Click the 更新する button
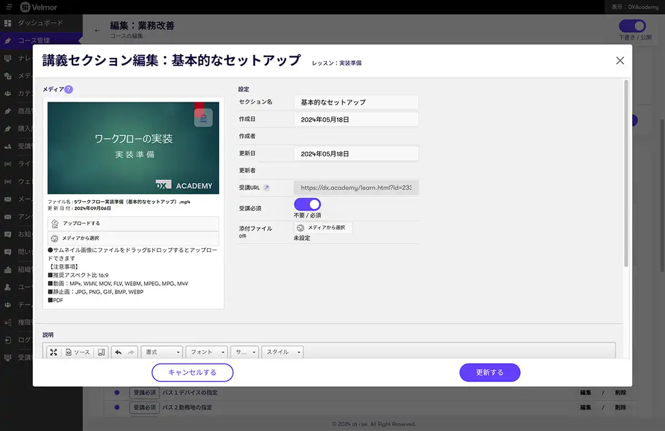Image resolution: width=665 pixels, height=431 pixels. point(489,373)
